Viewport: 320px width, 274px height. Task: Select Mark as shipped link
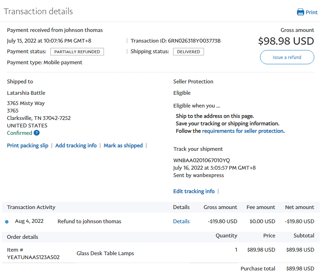[123, 146]
